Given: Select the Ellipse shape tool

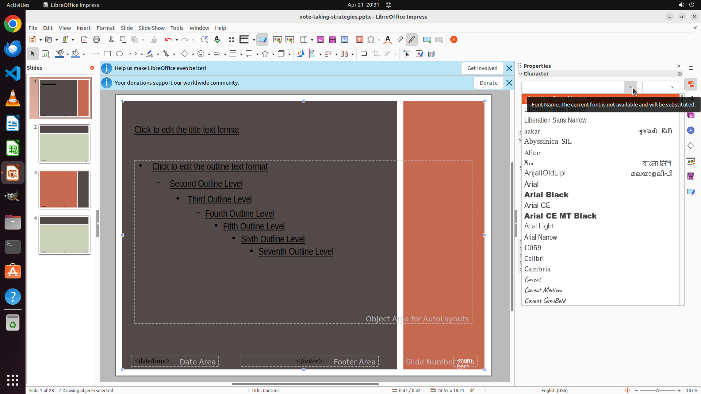Looking at the screenshot, I should point(119,54).
